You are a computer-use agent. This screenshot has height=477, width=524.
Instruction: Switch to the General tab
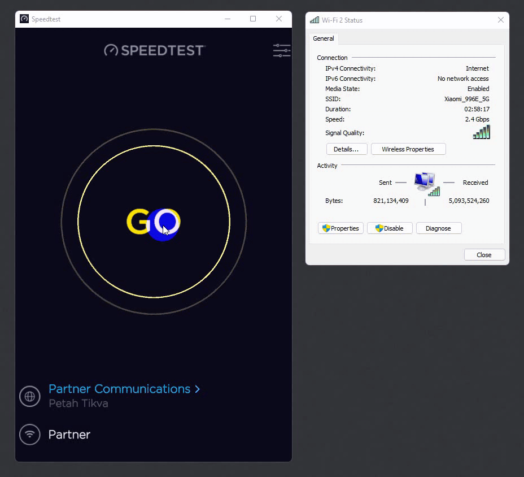point(323,38)
